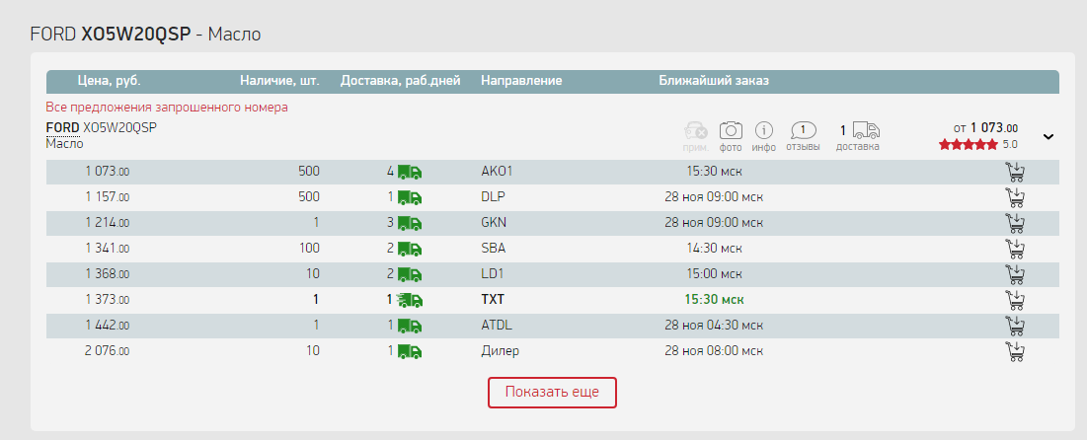Screen dimensions: 1087x440
Task: Click green truck icon in SBA row
Action: (x=409, y=249)
